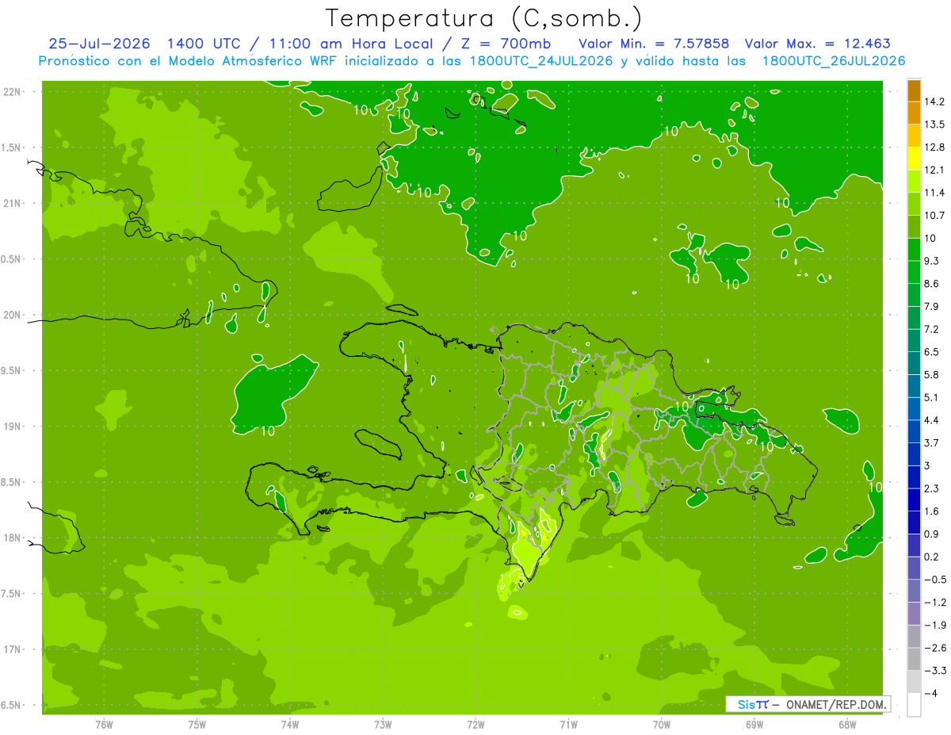
Task: Click the 22N latitude axis label
Action: coord(13,92)
